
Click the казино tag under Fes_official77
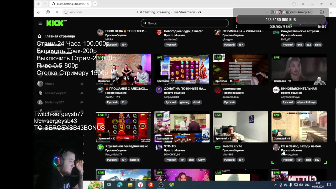[134, 160]
